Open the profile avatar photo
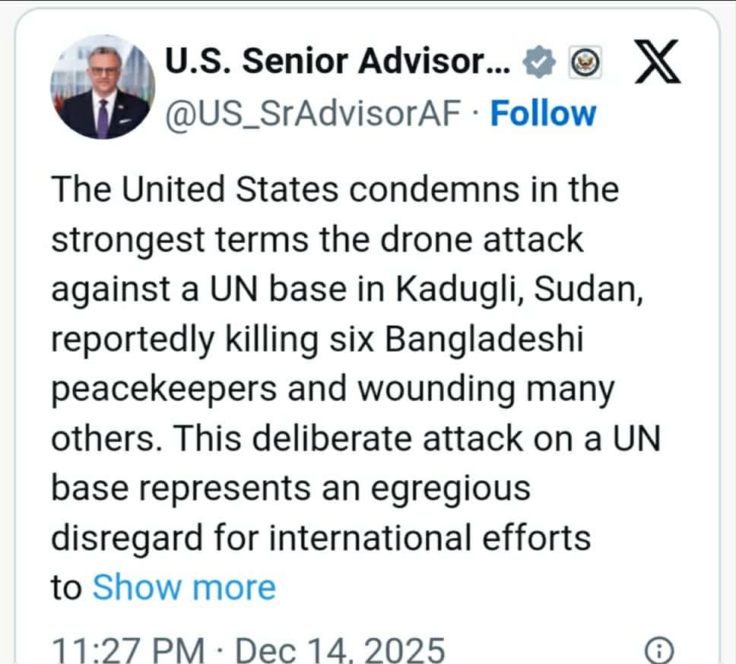Screen dimensions: 736x664 pos(103,88)
